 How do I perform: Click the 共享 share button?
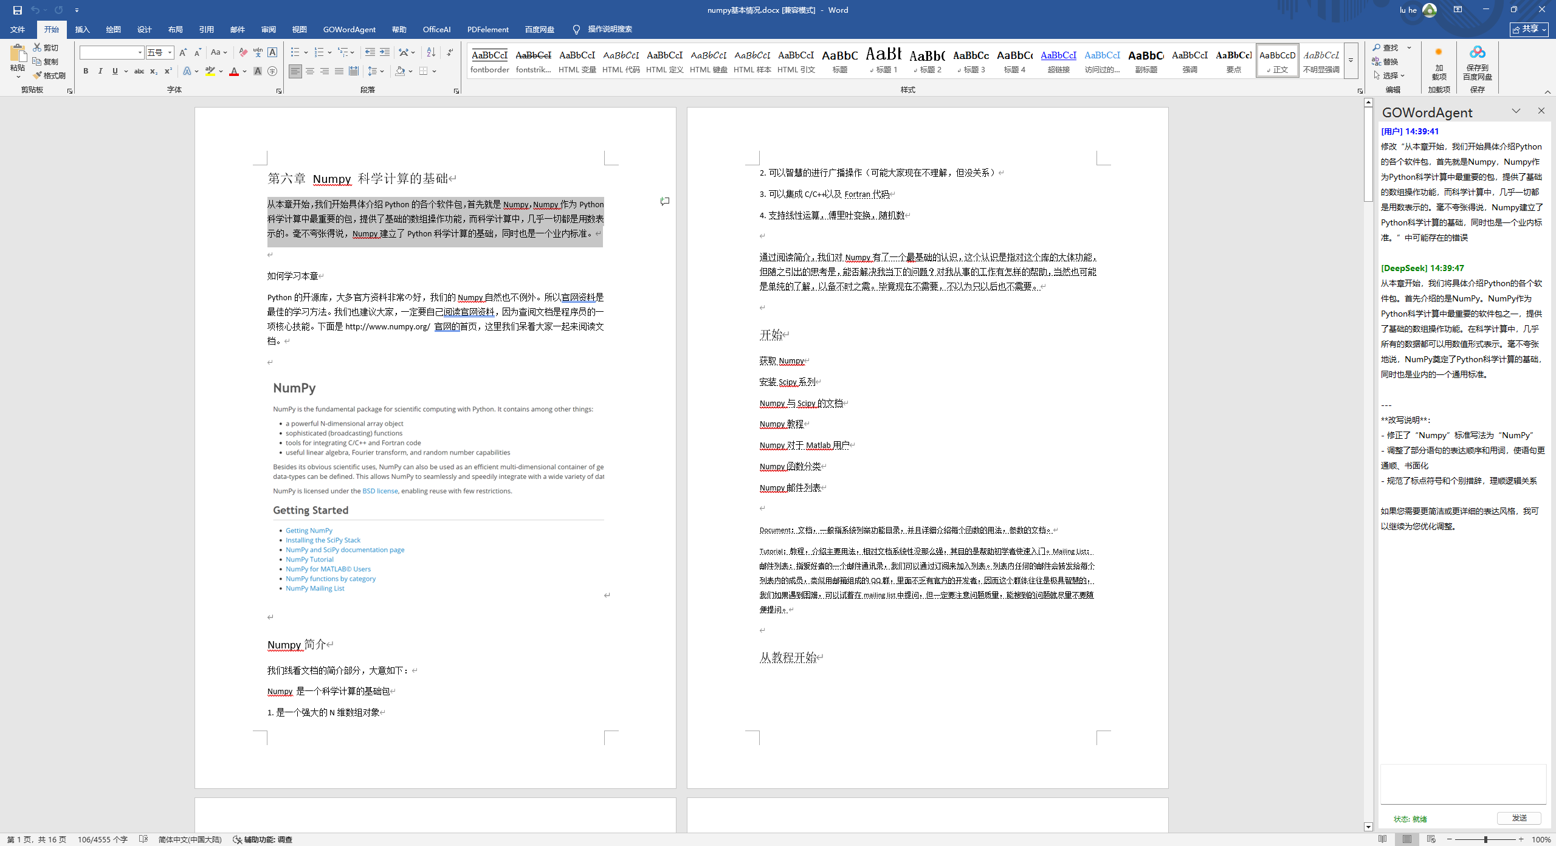coord(1529,29)
